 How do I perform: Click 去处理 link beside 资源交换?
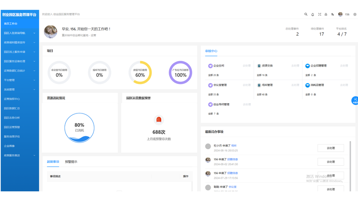coord(295,66)
